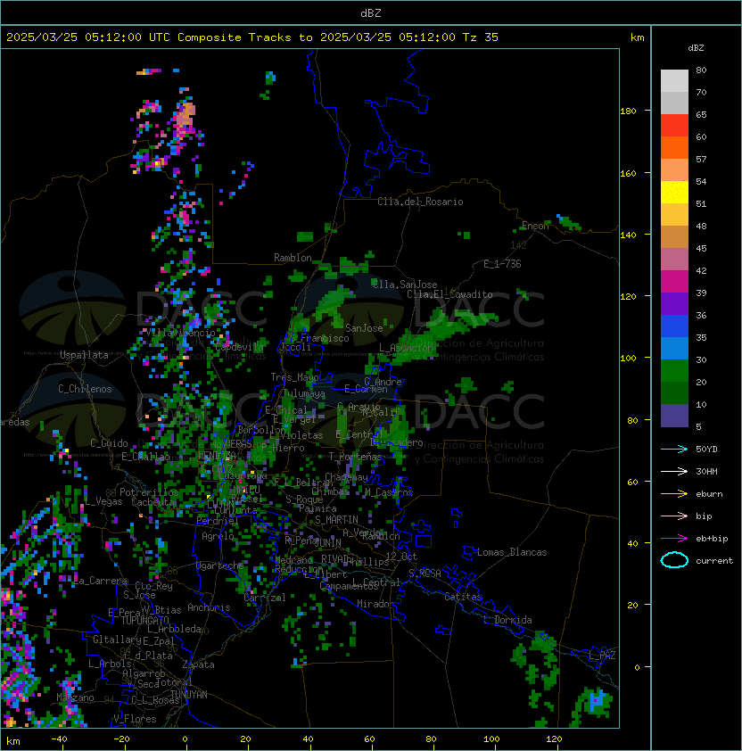
Task: Click the 'Carrizal' place label
Action: pos(265,598)
